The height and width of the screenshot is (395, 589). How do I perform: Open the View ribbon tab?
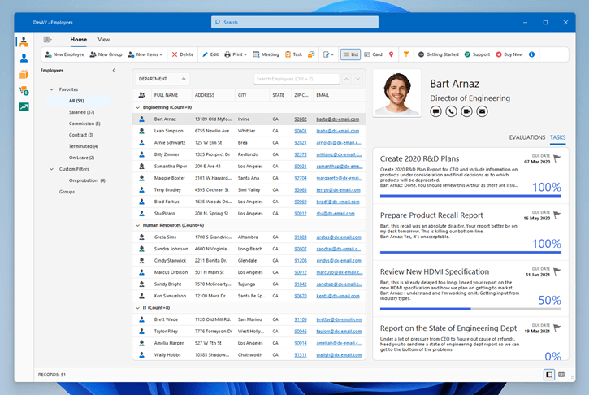click(x=104, y=39)
